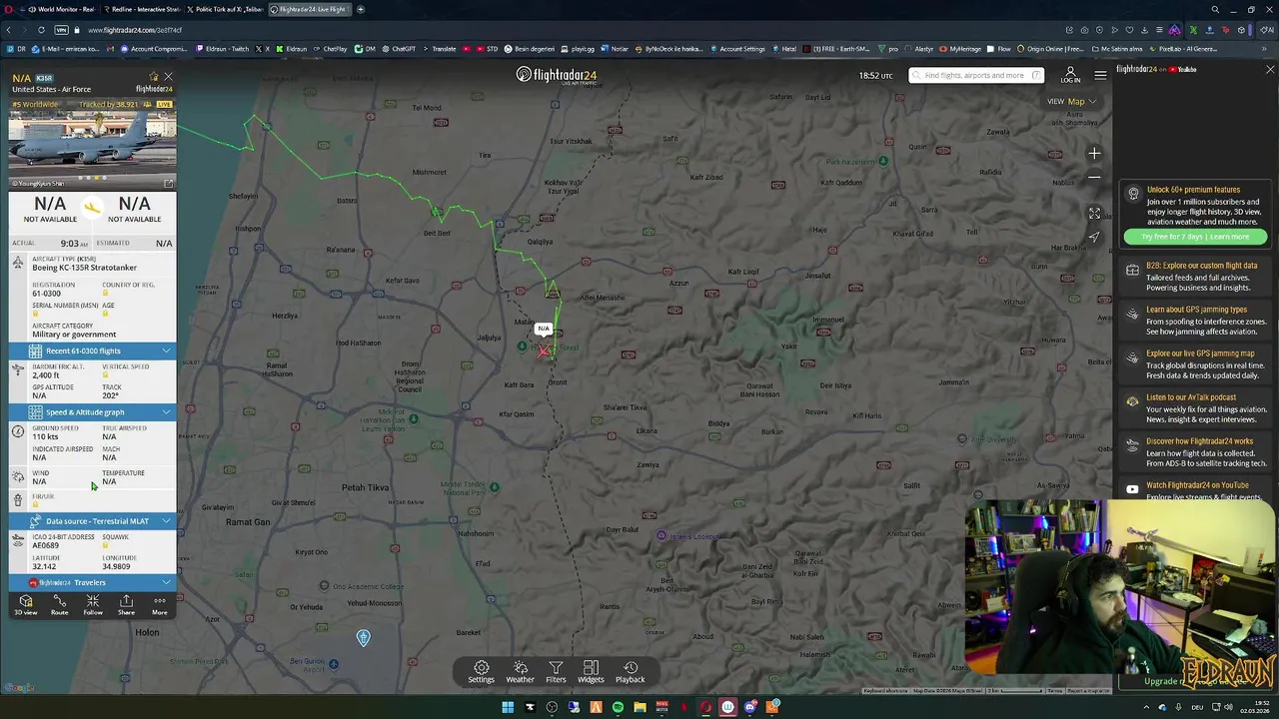Open Spotify from the taskbar
Screen dimensions: 1279x719
[x=618, y=707]
